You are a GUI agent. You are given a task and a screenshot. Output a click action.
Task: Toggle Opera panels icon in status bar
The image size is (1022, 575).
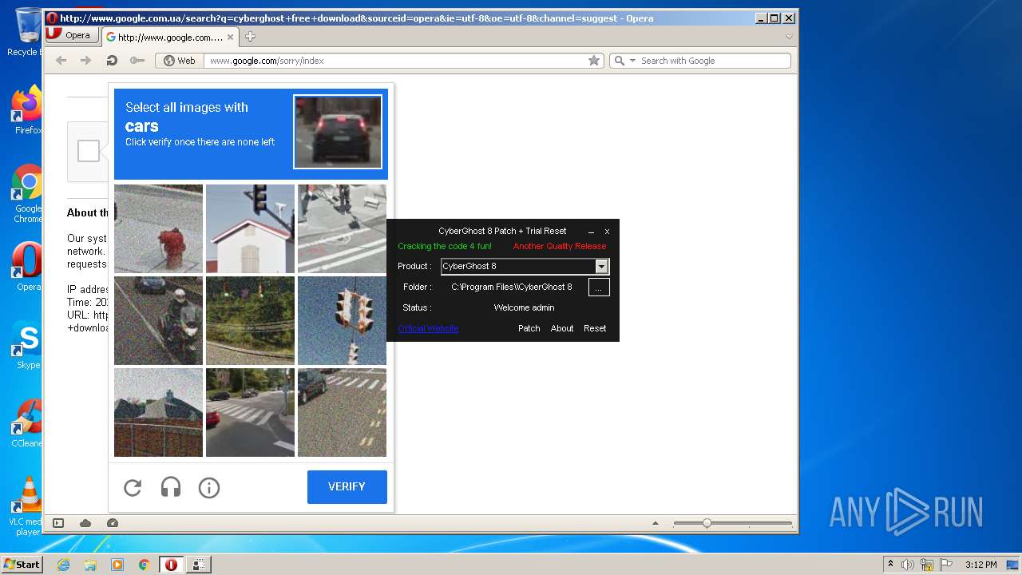(x=58, y=523)
